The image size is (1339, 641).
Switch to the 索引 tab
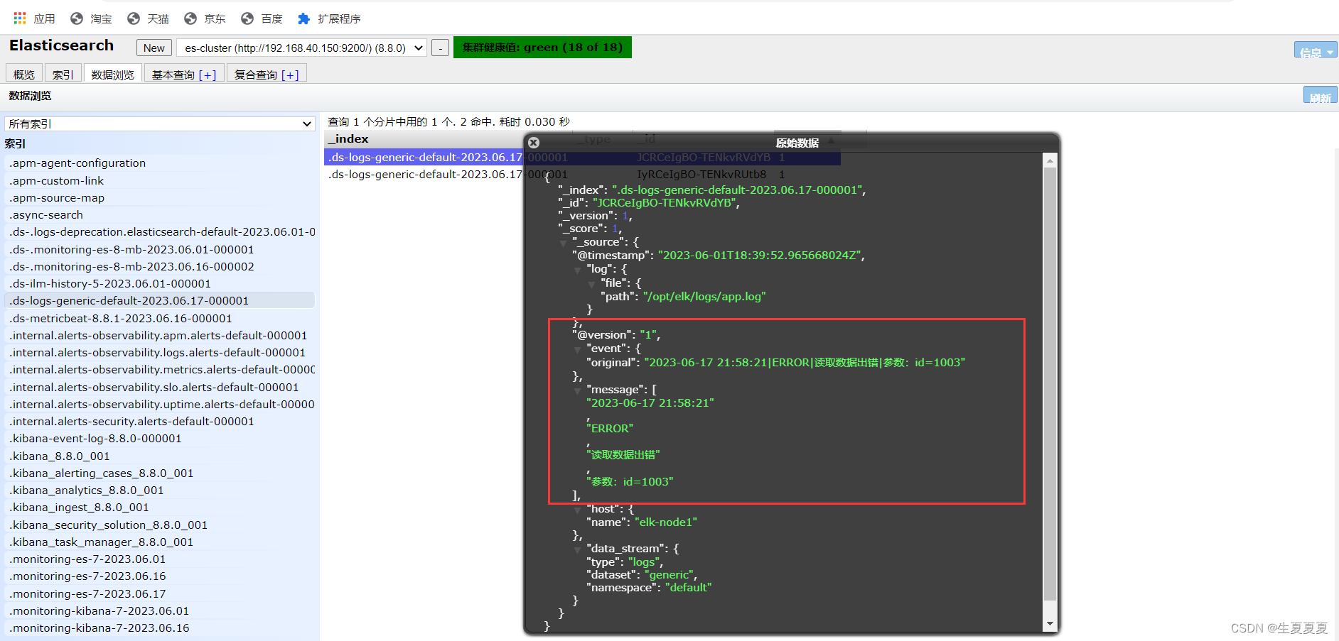63,74
